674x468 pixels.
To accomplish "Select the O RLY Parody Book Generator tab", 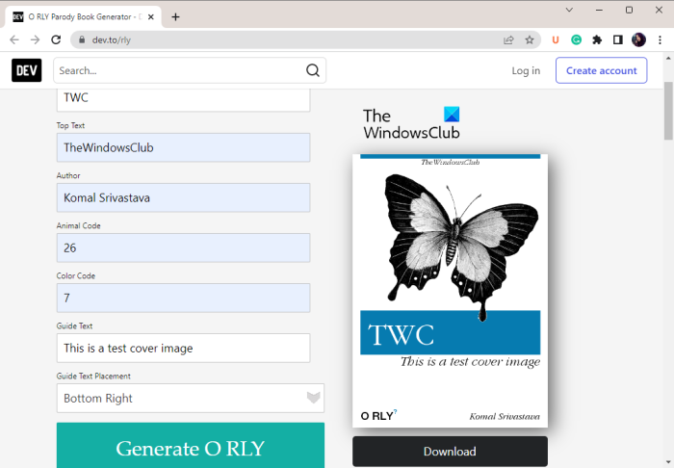I will point(84,17).
